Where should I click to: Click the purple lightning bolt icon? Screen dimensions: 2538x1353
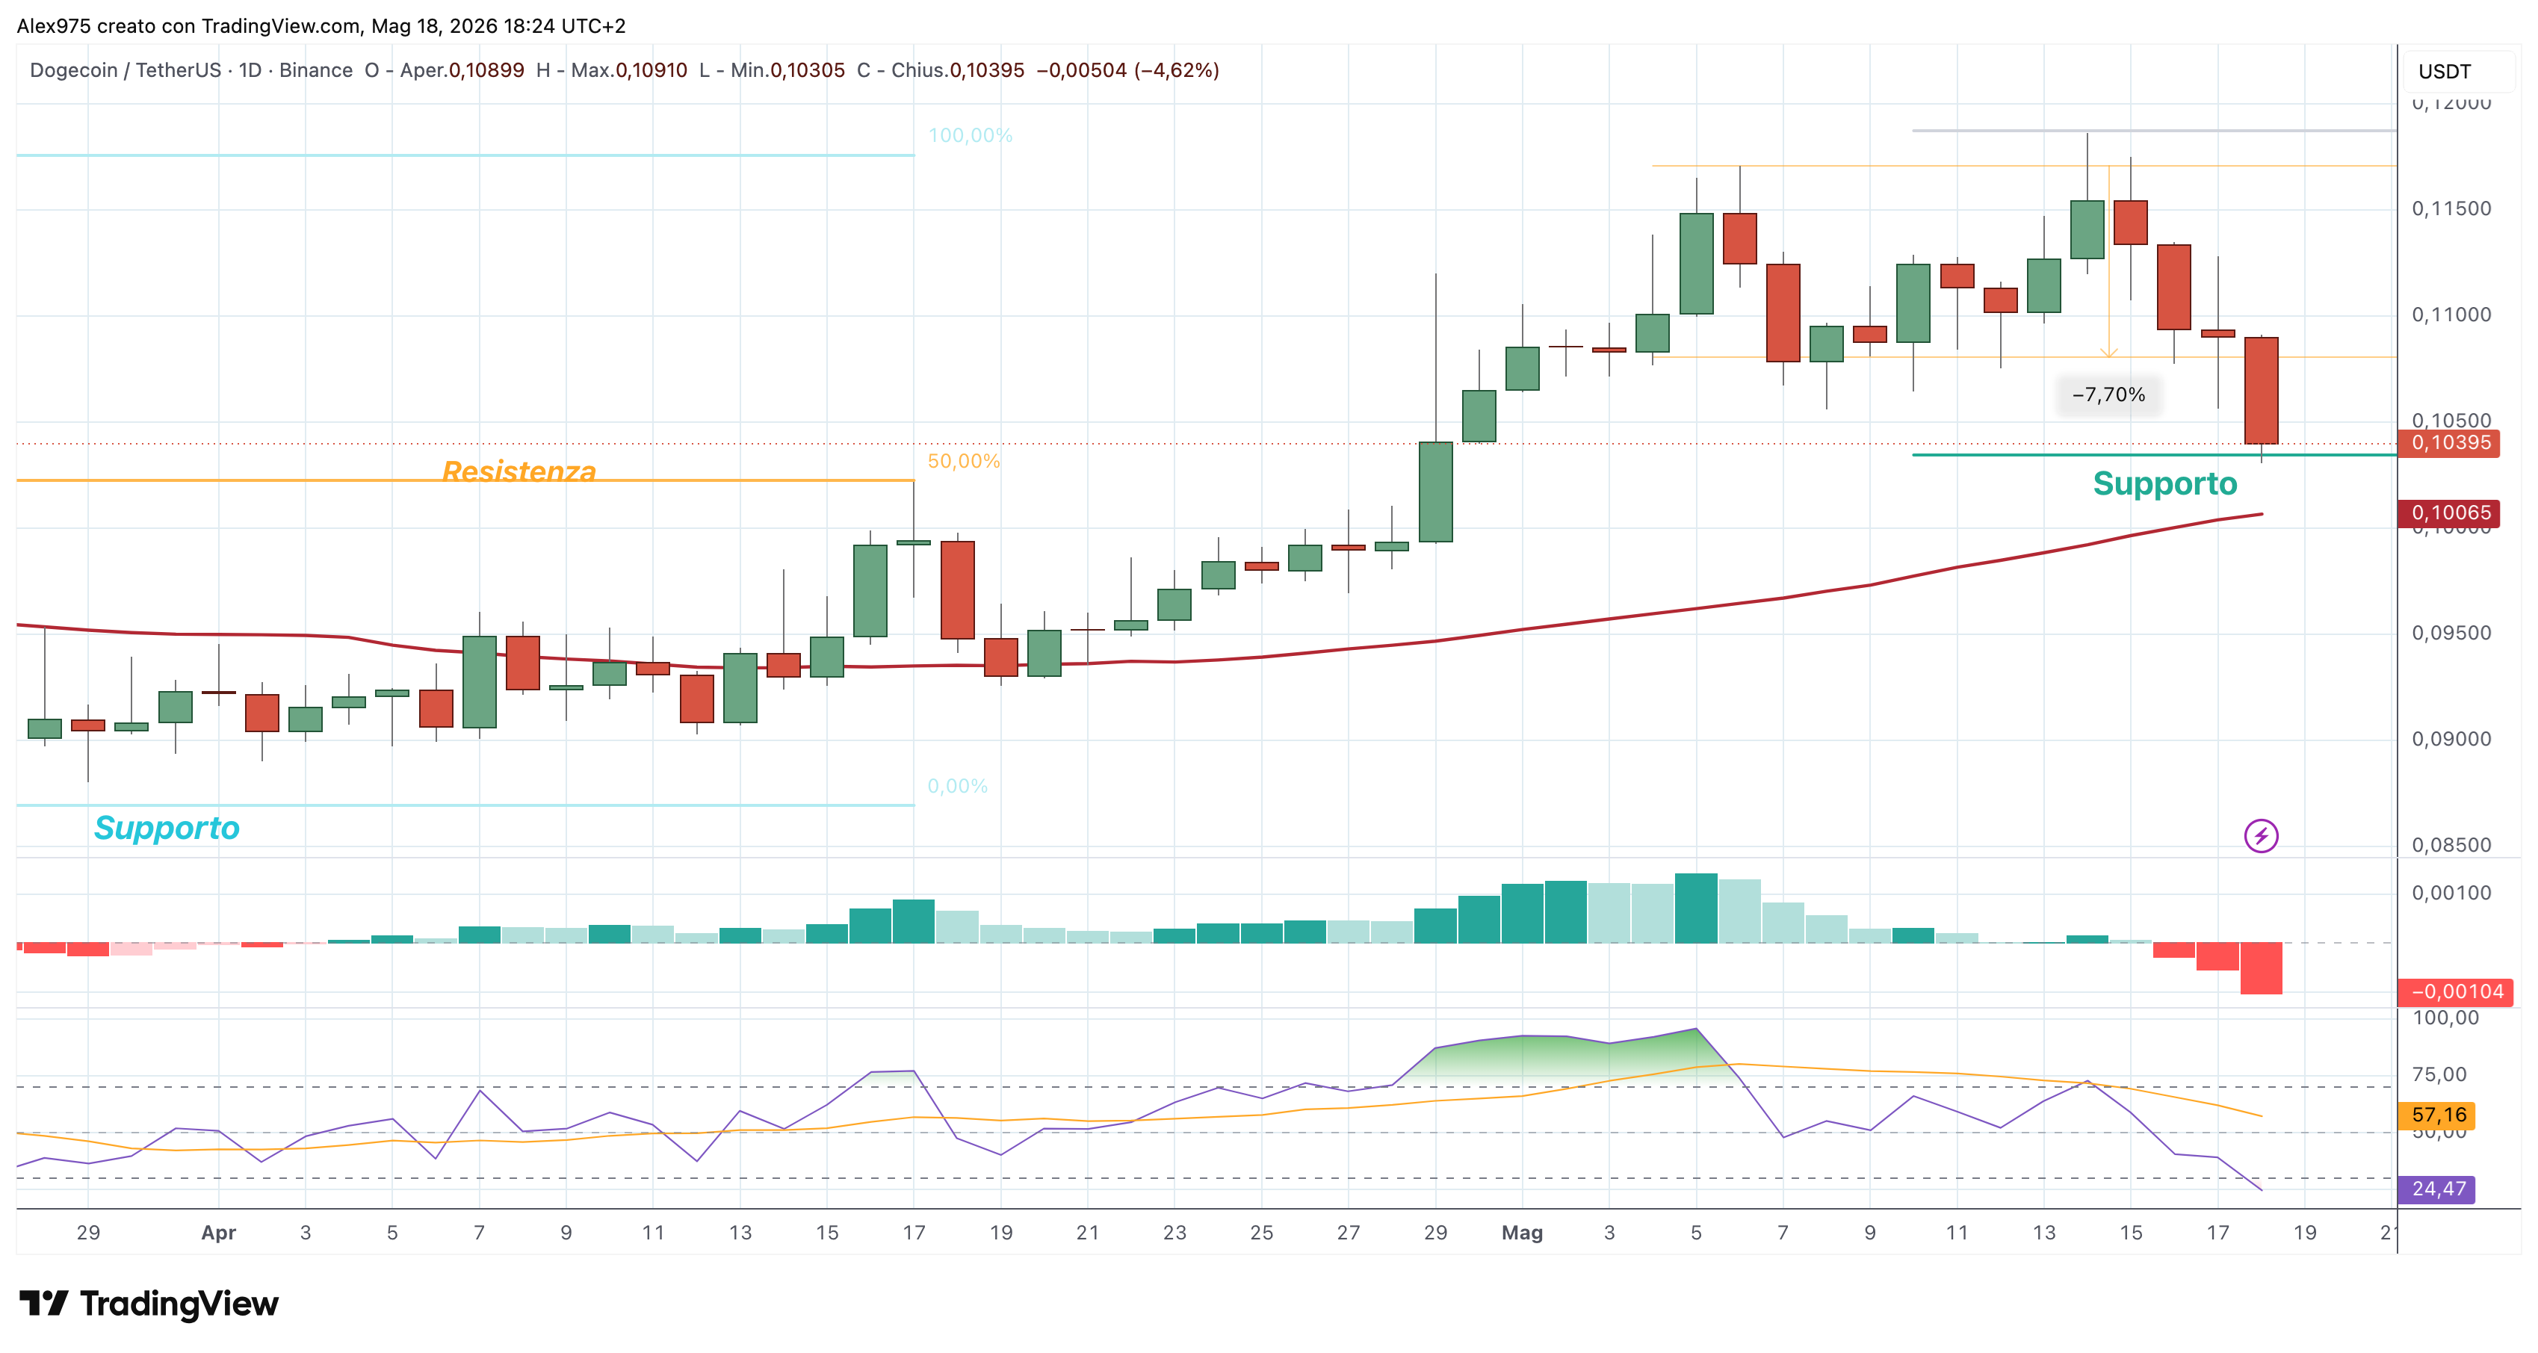click(x=2260, y=836)
